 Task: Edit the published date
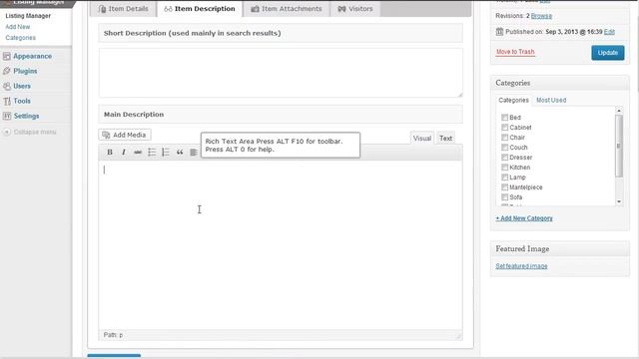[x=609, y=32]
